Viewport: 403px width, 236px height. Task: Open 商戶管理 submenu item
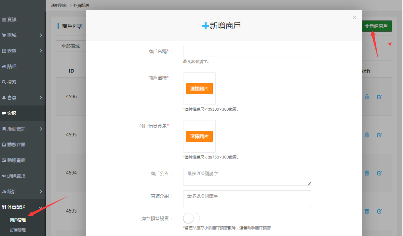tap(18, 220)
